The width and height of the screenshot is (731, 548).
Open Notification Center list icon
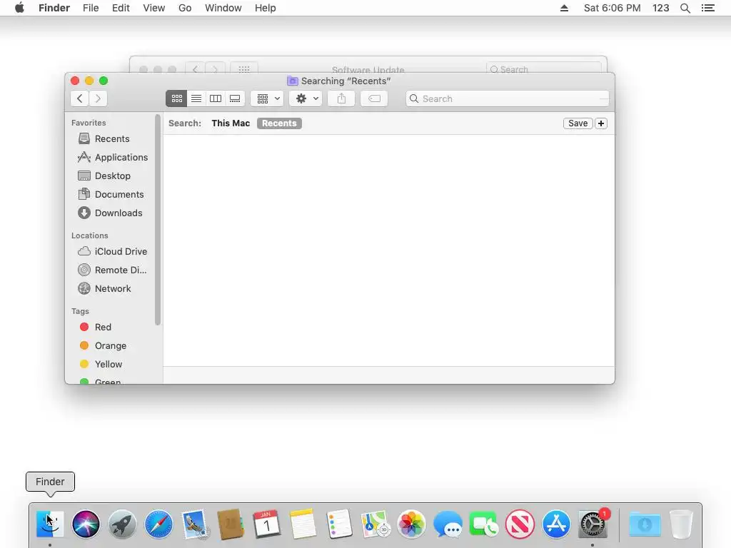point(708,8)
